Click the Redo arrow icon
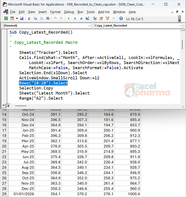Screen dimensions: 186x197 61,19
